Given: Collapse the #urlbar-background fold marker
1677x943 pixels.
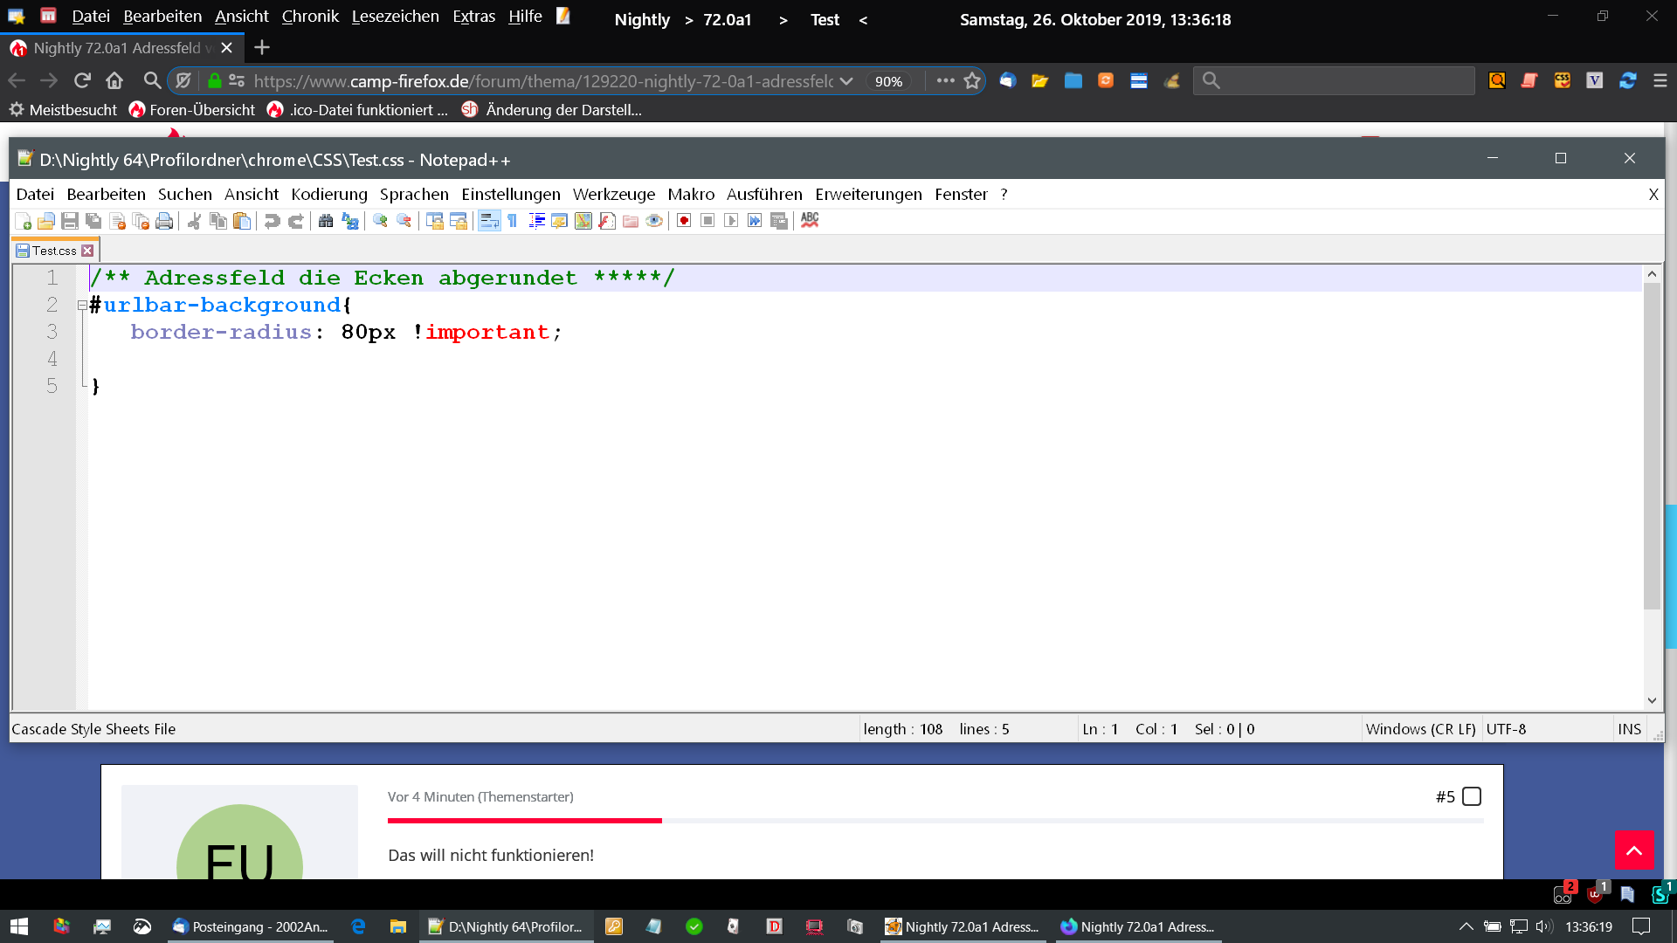Looking at the screenshot, I should (82, 306).
